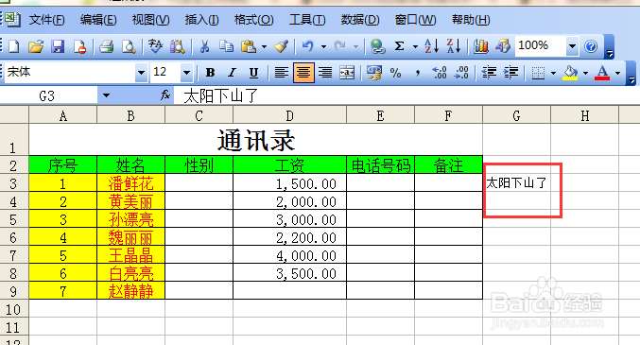
Task: Toggle Italic formatting
Action: (x=232, y=73)
